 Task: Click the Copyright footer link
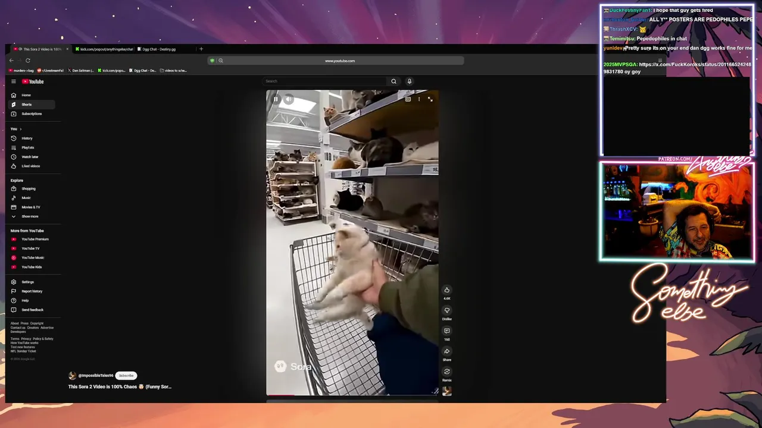tap(37, 323)
